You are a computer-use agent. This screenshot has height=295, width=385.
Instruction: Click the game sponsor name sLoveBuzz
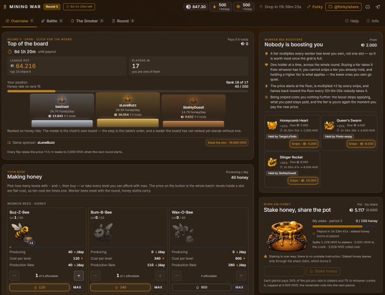coord(46,143)
